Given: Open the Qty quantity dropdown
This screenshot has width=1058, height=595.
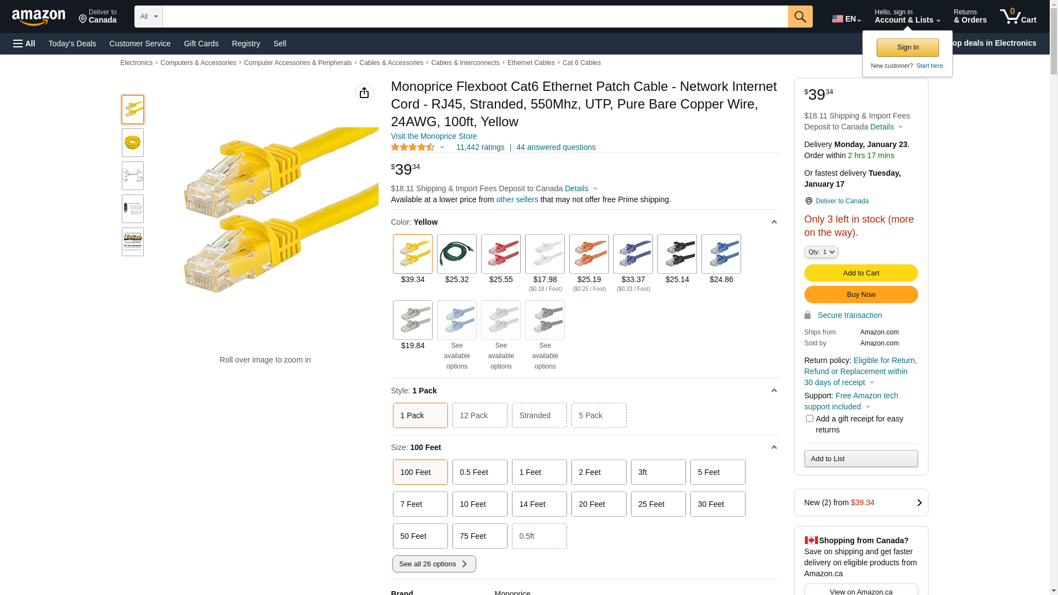Looking at the screenshot, I should (821, 252).
